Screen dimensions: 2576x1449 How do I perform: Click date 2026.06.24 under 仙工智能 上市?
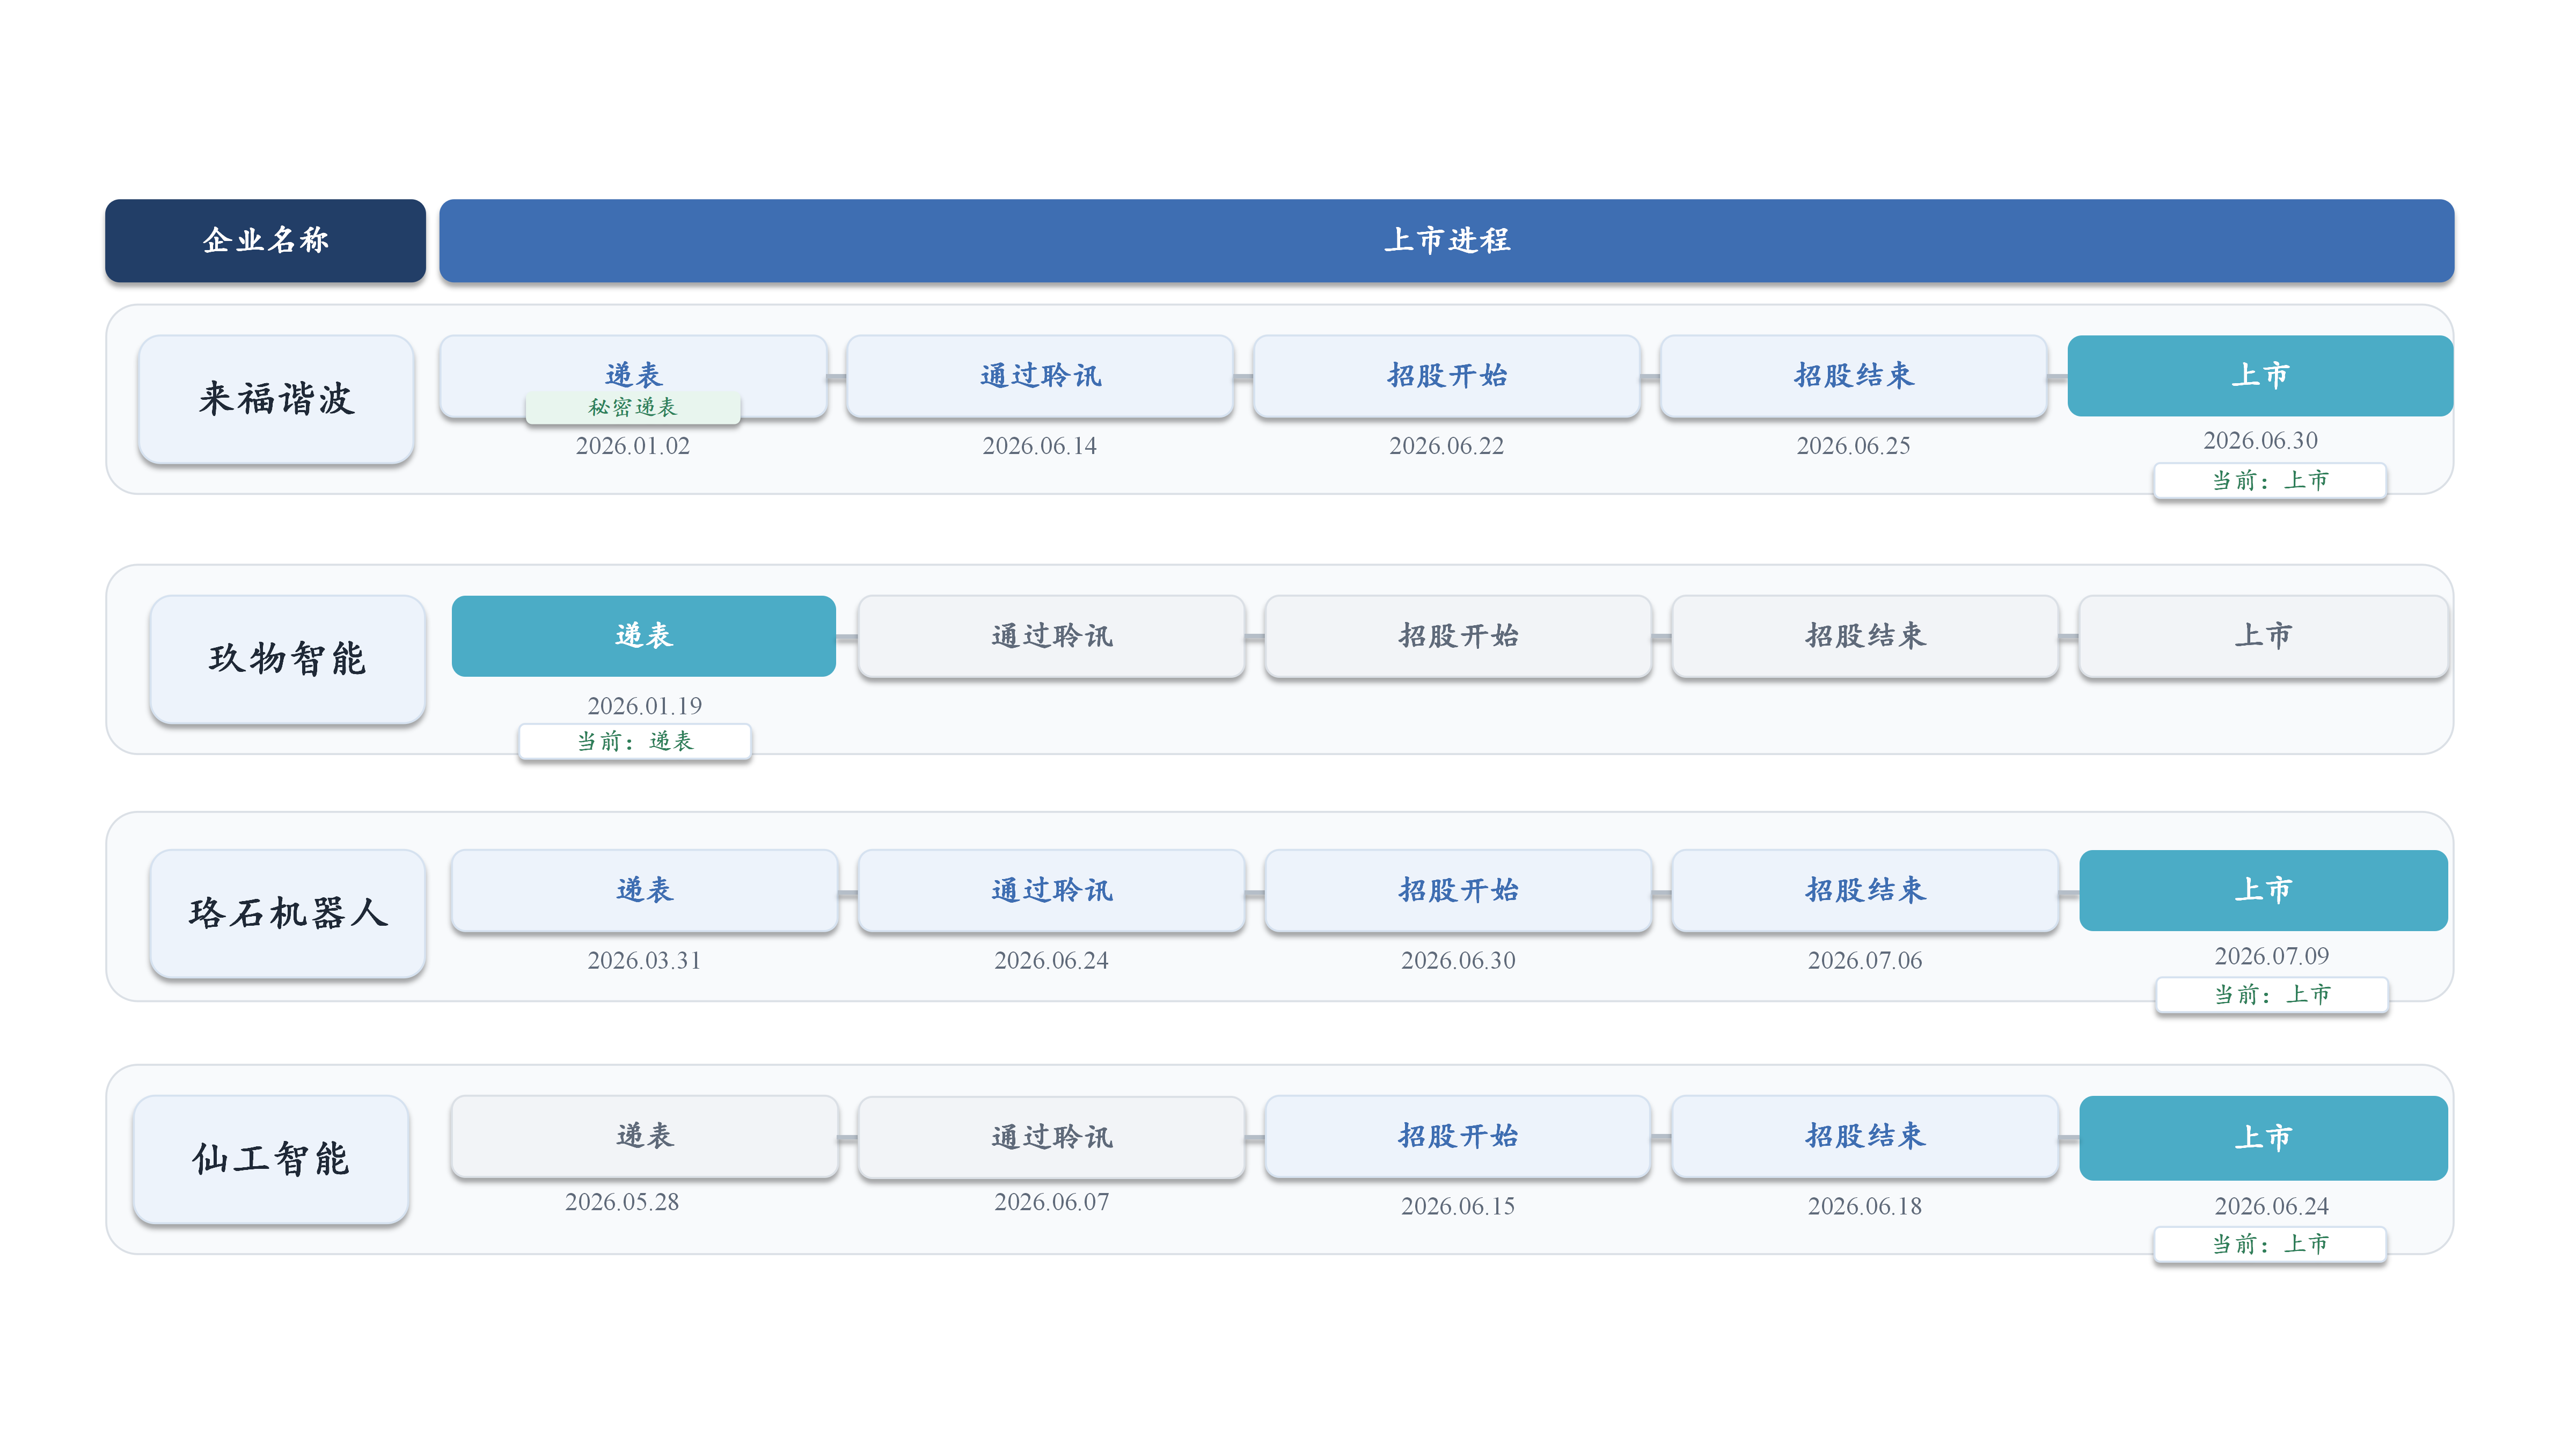point(2271,1206)
